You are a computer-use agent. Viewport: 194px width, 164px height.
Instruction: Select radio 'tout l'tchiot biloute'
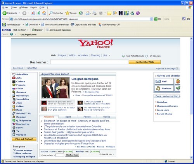[123, 56]
